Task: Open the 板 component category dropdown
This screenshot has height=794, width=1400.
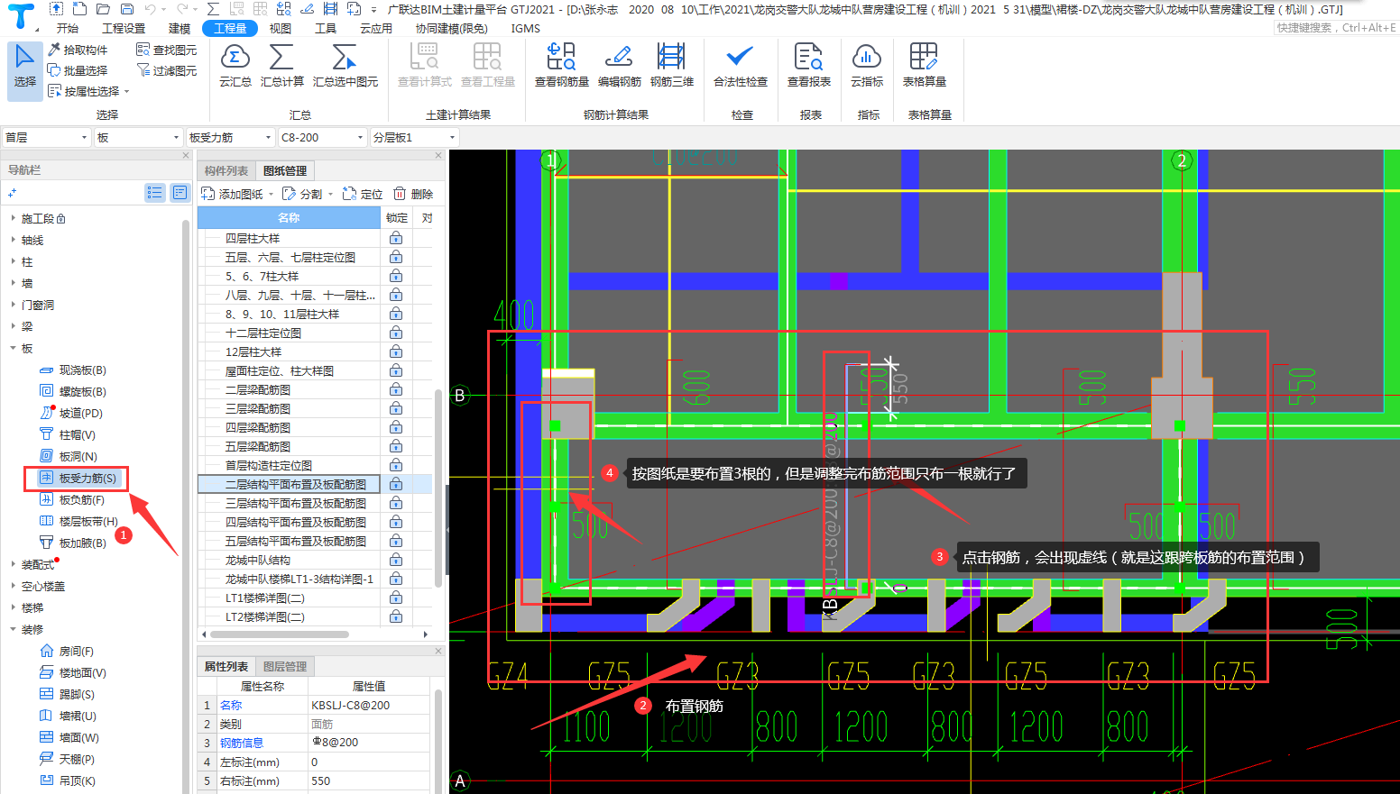Action: click(138, 137)
